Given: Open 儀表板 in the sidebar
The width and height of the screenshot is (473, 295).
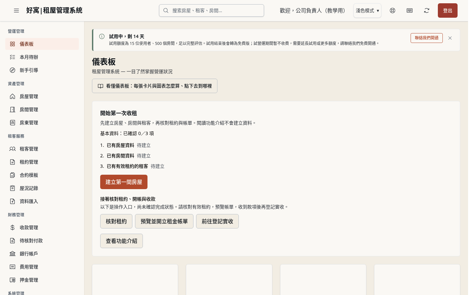Looking at the screenshot, I should click(x=42, y=44).
